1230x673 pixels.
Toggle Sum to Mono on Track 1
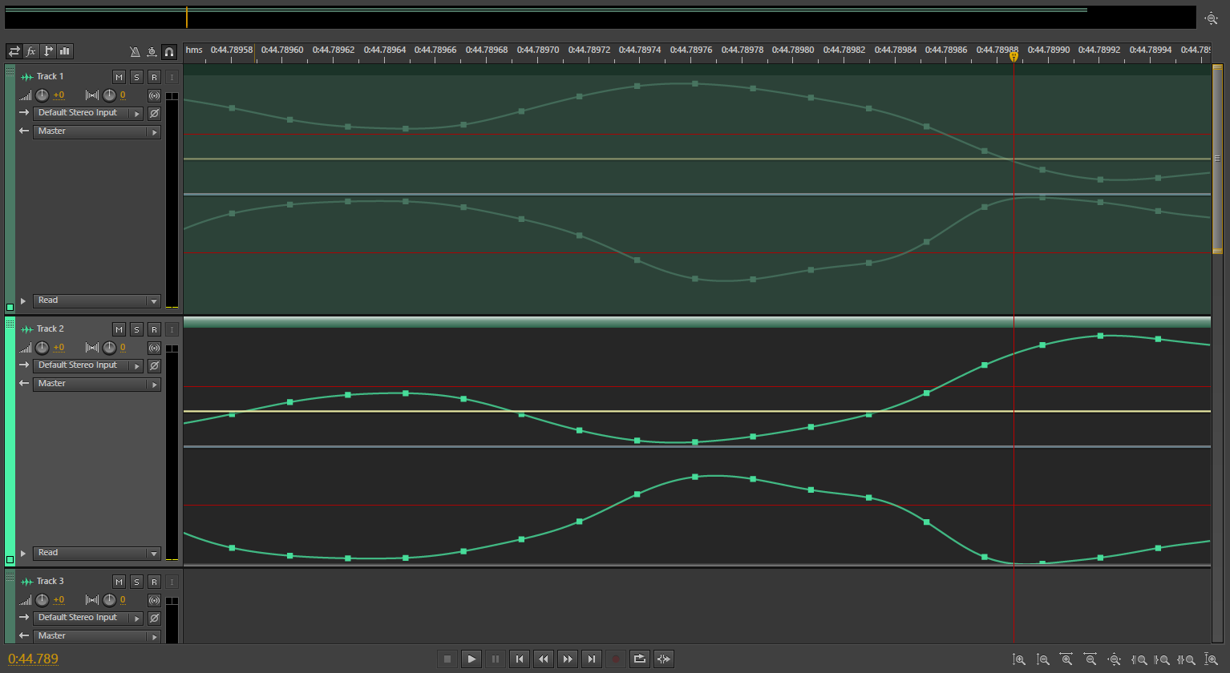click(x=154, y=95)
